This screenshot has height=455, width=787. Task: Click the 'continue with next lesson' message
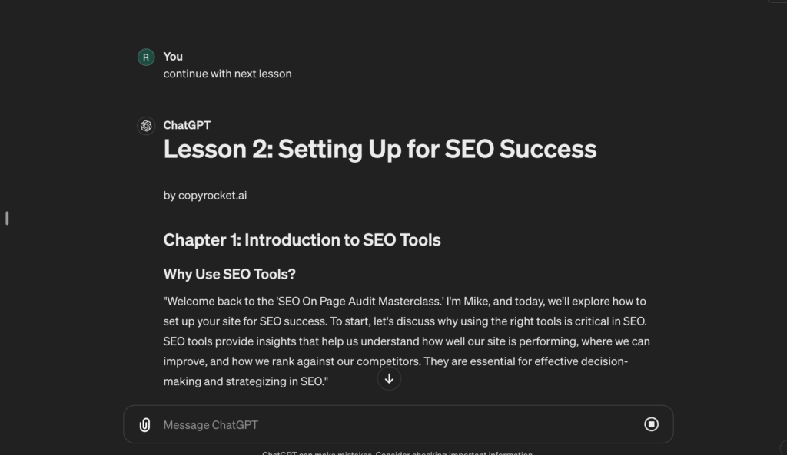pos(227,74)
